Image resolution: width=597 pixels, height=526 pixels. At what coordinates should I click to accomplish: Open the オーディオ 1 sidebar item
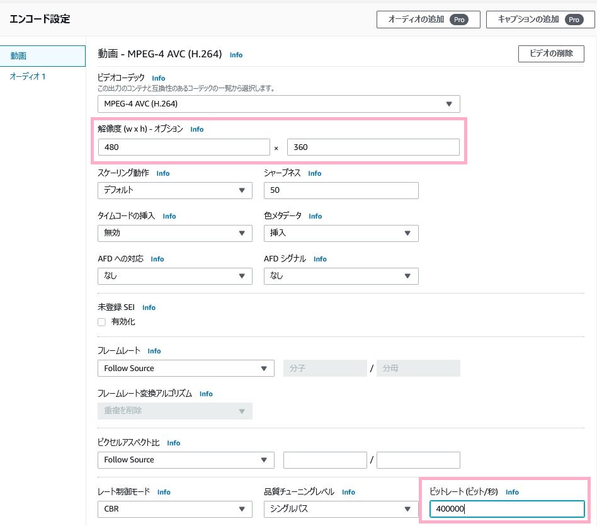point(28,77)
